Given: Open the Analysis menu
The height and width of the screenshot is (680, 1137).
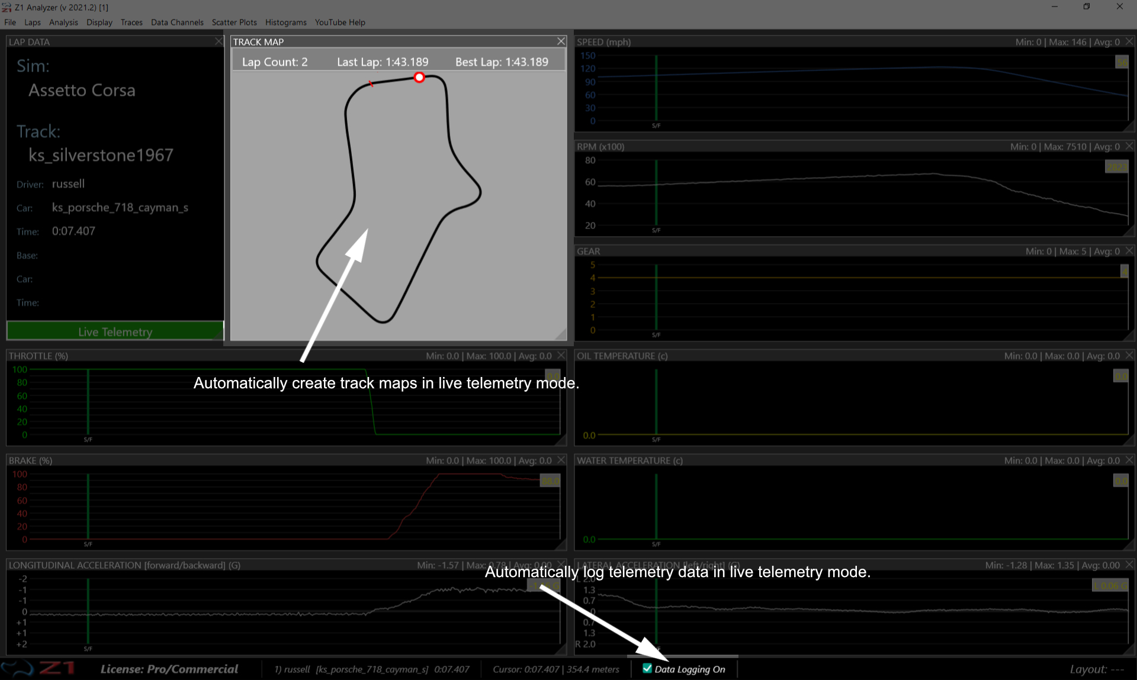Looking at the screenshot, I should pyautogui.click(x=63, y=22).
